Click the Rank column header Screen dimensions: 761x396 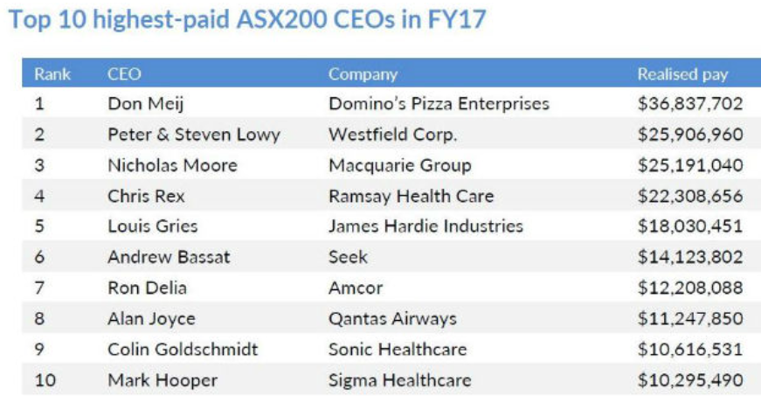[x=52, y=74]
